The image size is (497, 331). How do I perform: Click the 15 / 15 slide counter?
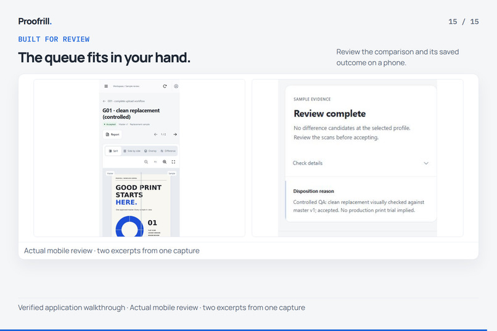[464, 22]
